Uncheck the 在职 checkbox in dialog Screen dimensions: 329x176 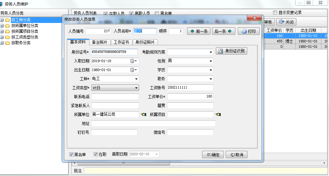96,155
